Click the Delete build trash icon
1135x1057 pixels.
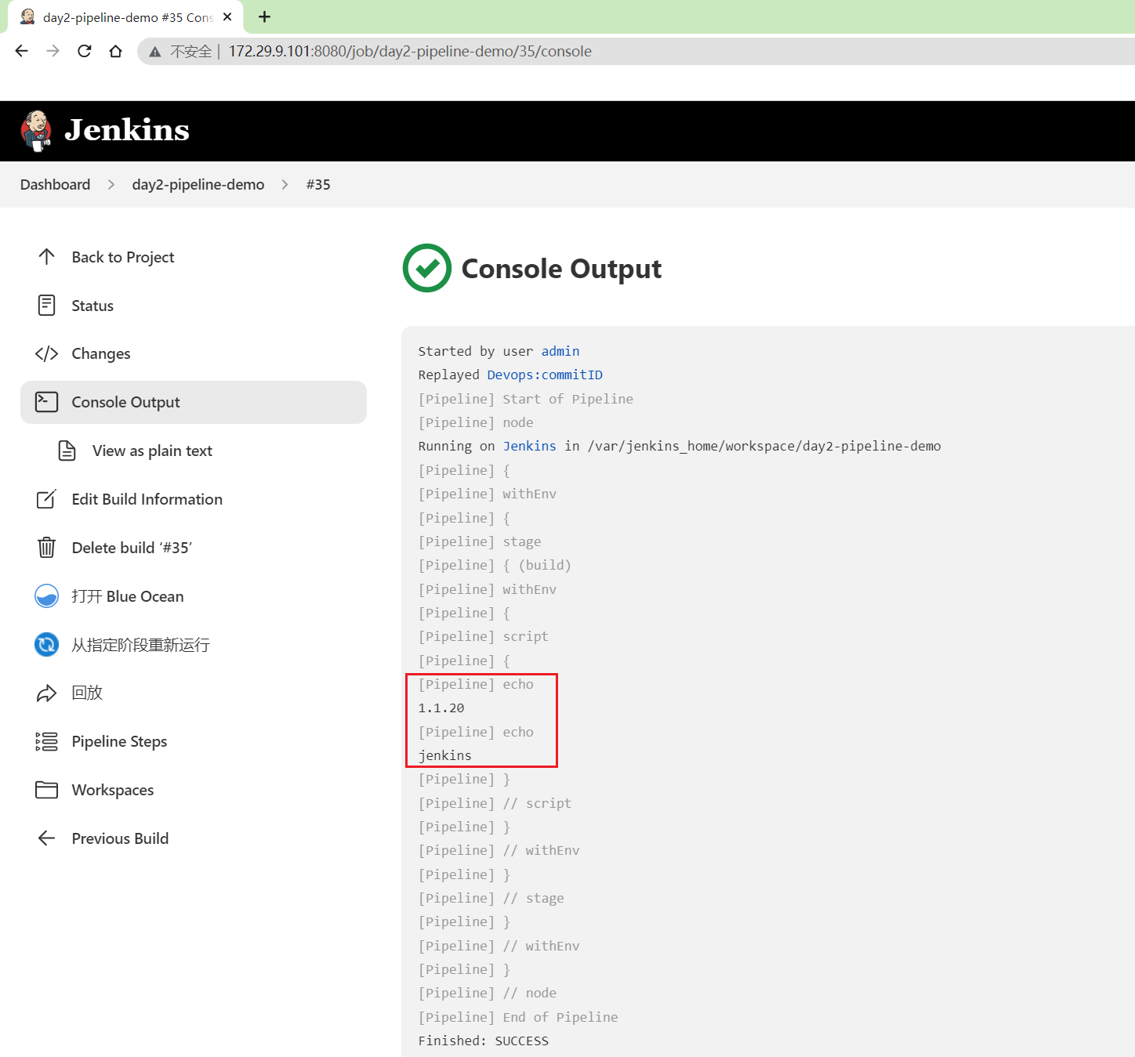46,548
